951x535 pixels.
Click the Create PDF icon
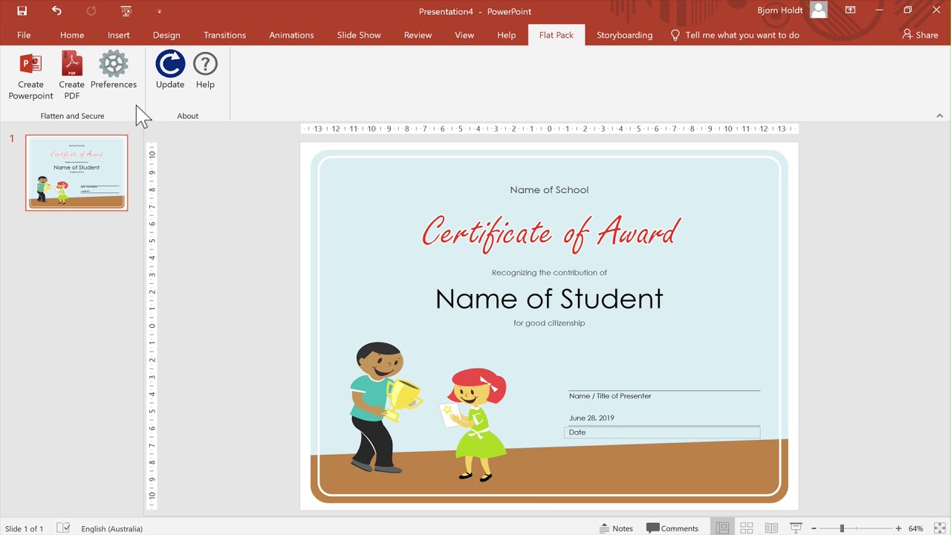[71, 64]
